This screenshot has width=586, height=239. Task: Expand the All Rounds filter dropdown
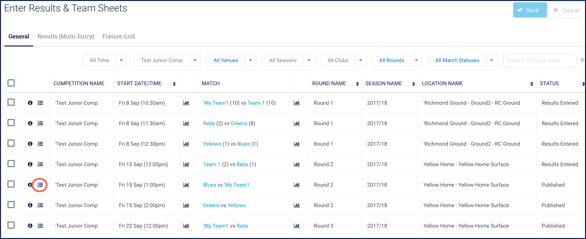[x=416, y=60]
